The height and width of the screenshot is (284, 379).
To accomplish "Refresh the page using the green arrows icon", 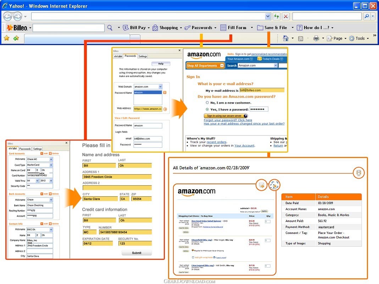I will click(x=276, y=16).
